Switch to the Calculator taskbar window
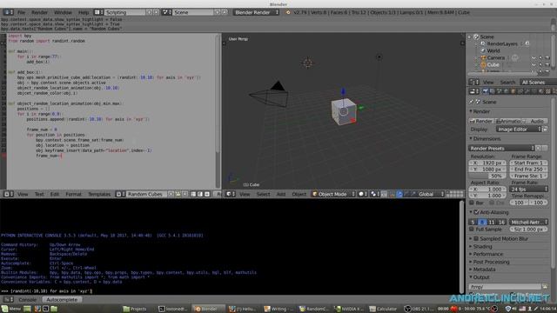 (383, 309)
